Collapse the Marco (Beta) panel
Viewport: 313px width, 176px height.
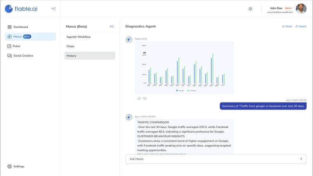(112, 26)
